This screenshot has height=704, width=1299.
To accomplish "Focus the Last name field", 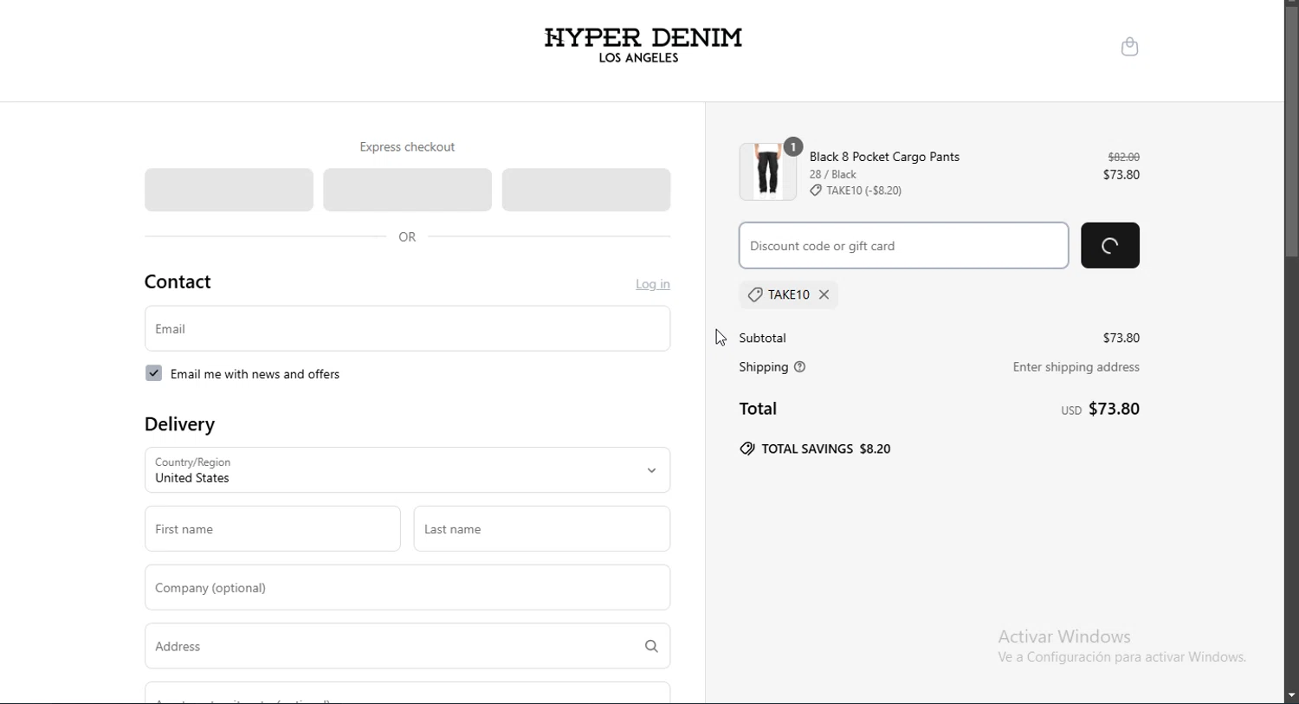I will (x=542, y=529).
